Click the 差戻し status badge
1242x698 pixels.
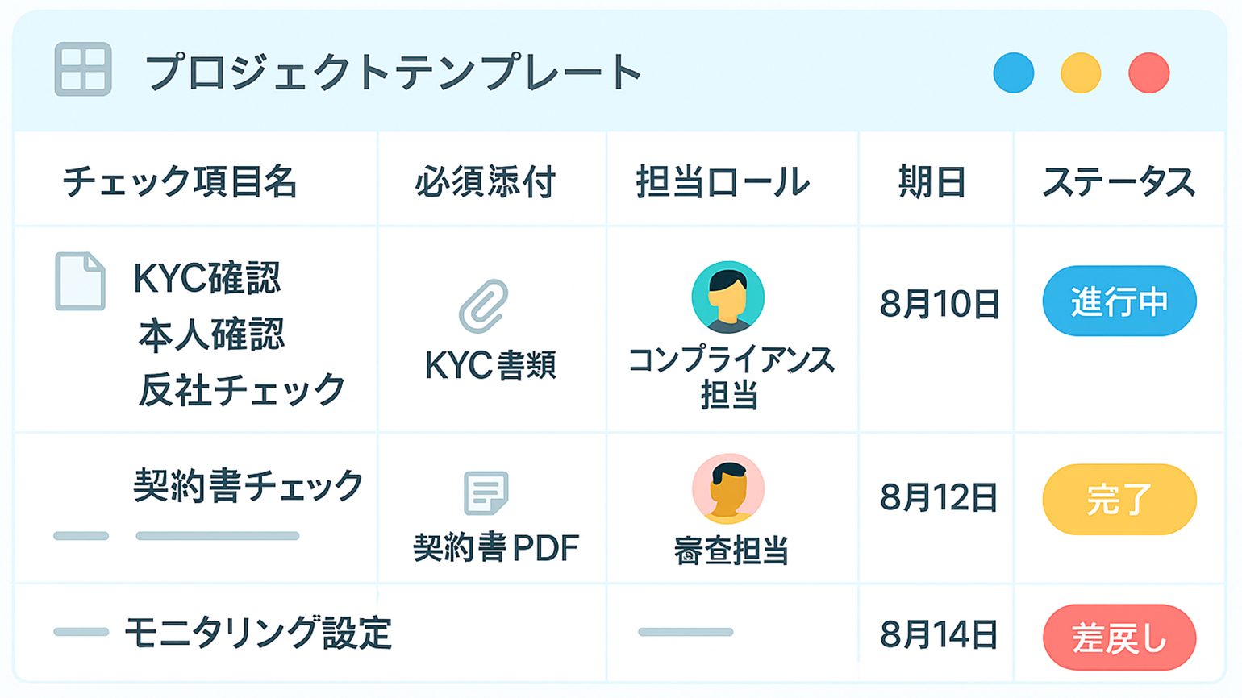tap(1119, 638)
